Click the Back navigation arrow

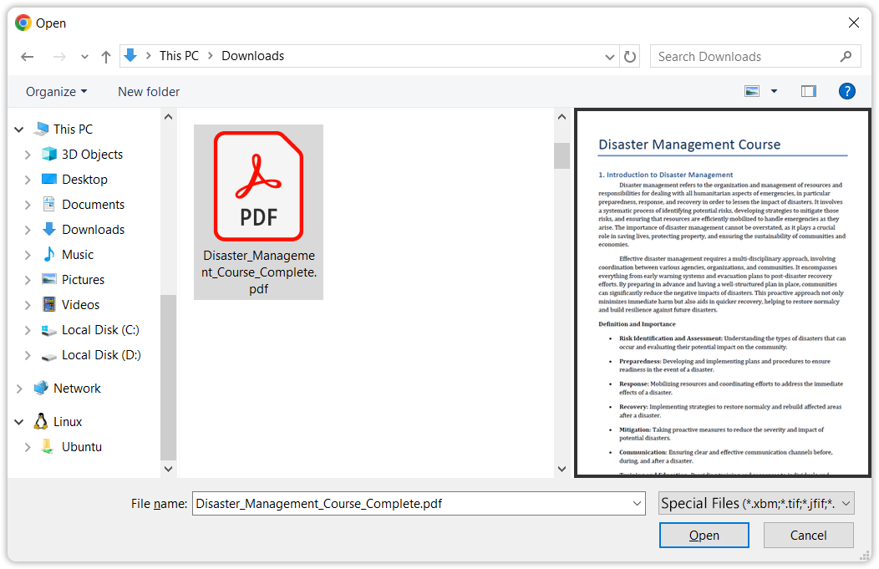pyautogui.click(x=28, y=57)
